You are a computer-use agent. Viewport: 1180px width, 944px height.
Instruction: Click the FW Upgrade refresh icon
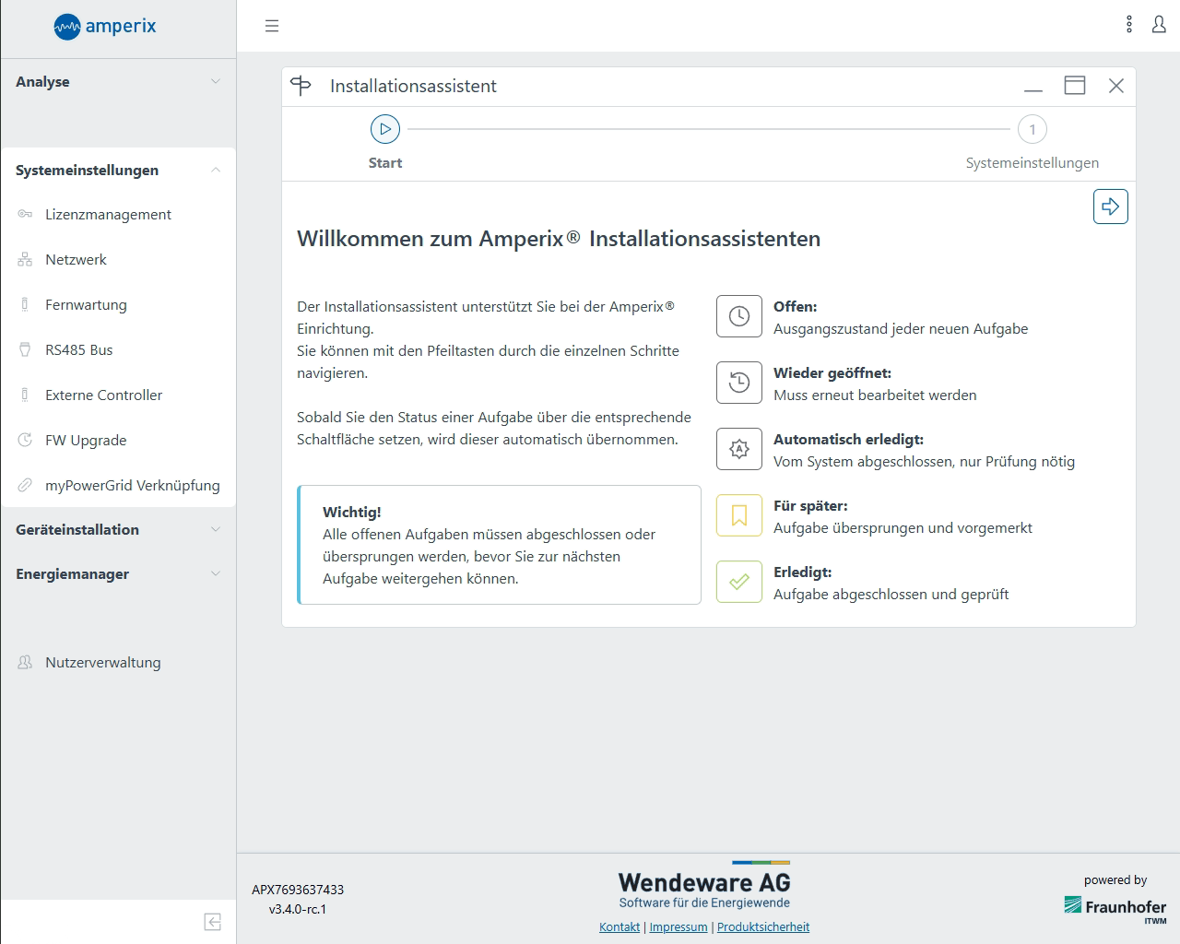click(25, 440)
